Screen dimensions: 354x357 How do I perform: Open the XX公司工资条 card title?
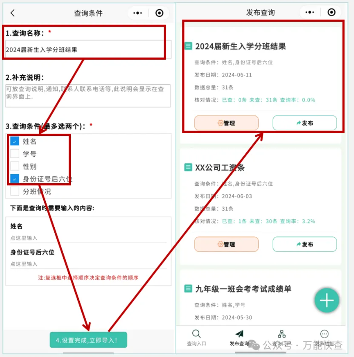pyautogui.click(x=220, y=167)
